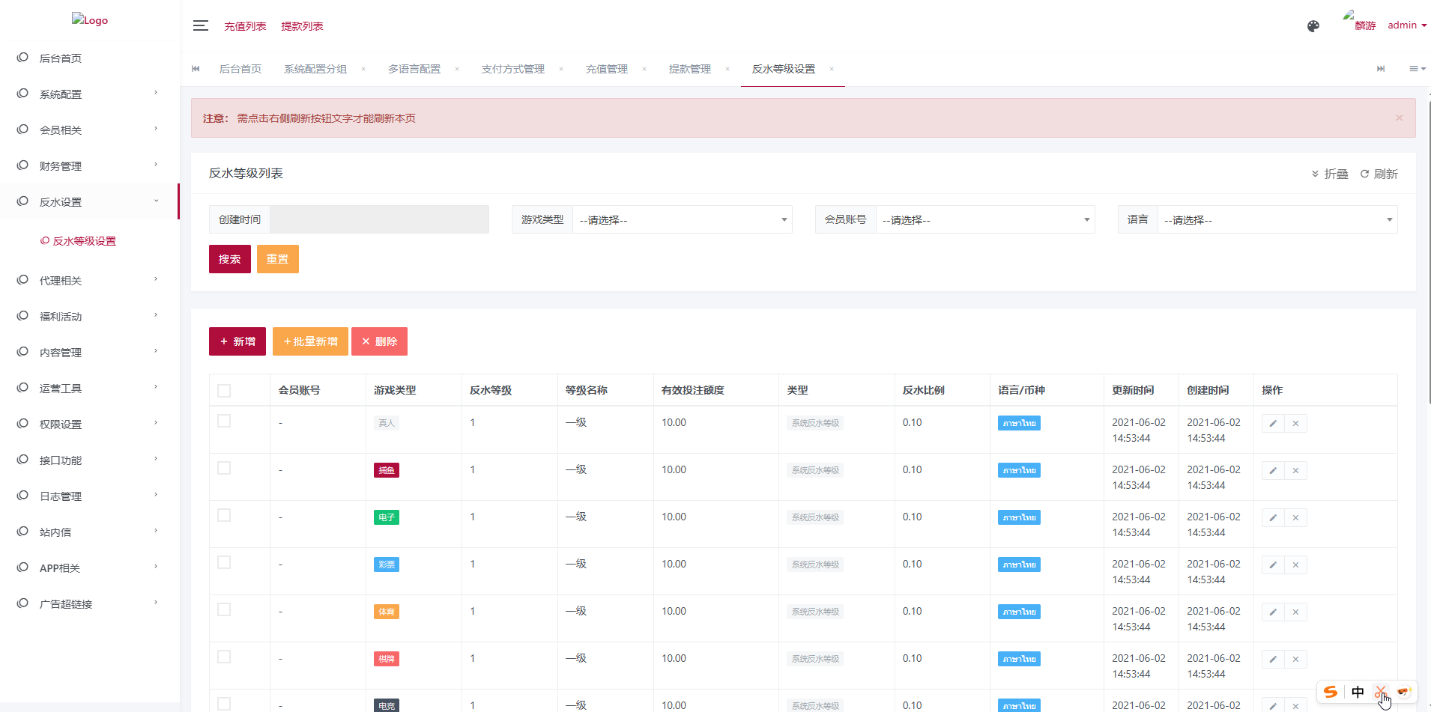The width and height of the screenshot is (1431, 712).
Task: Switch input language via 中 icon
Action: point(1358,692)
